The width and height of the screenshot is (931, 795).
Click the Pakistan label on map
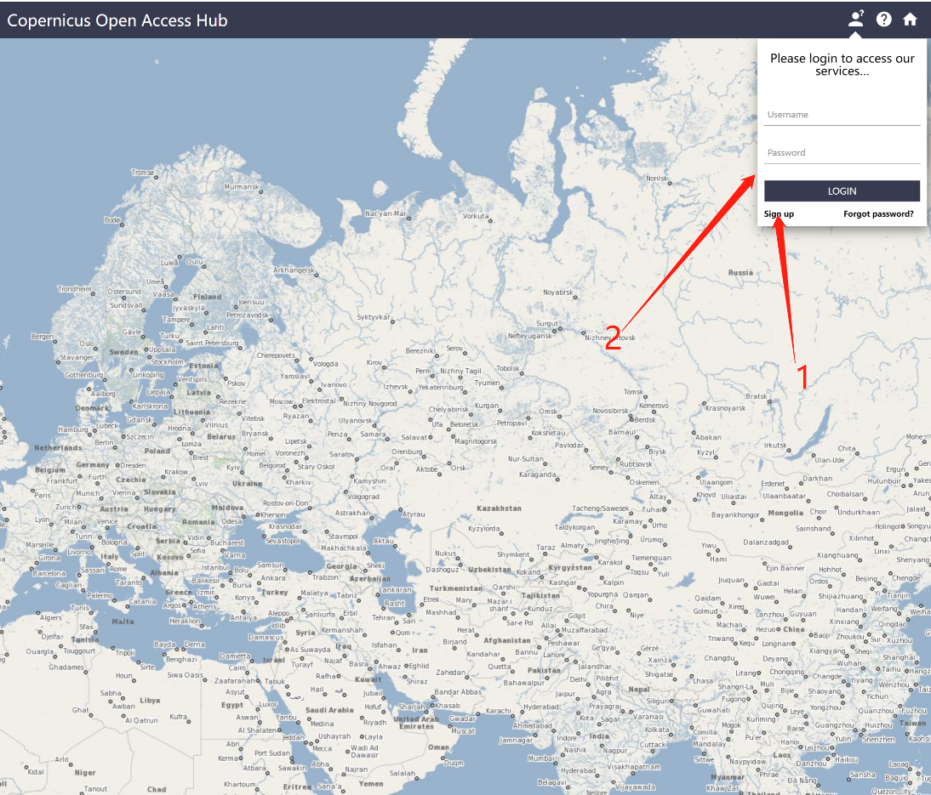coord(544,670)
